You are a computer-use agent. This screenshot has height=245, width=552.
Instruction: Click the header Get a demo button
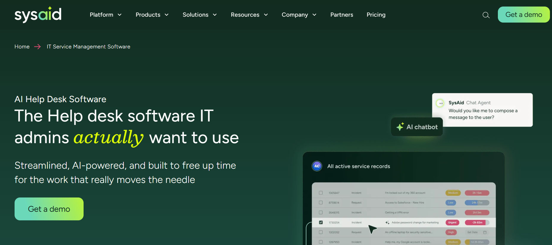click(524, 15)
